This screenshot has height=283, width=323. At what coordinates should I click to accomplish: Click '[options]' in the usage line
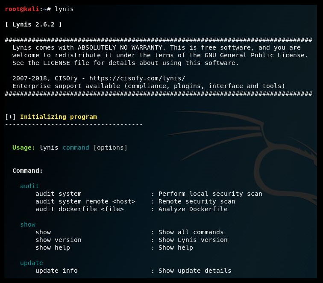tap(110, 147)
